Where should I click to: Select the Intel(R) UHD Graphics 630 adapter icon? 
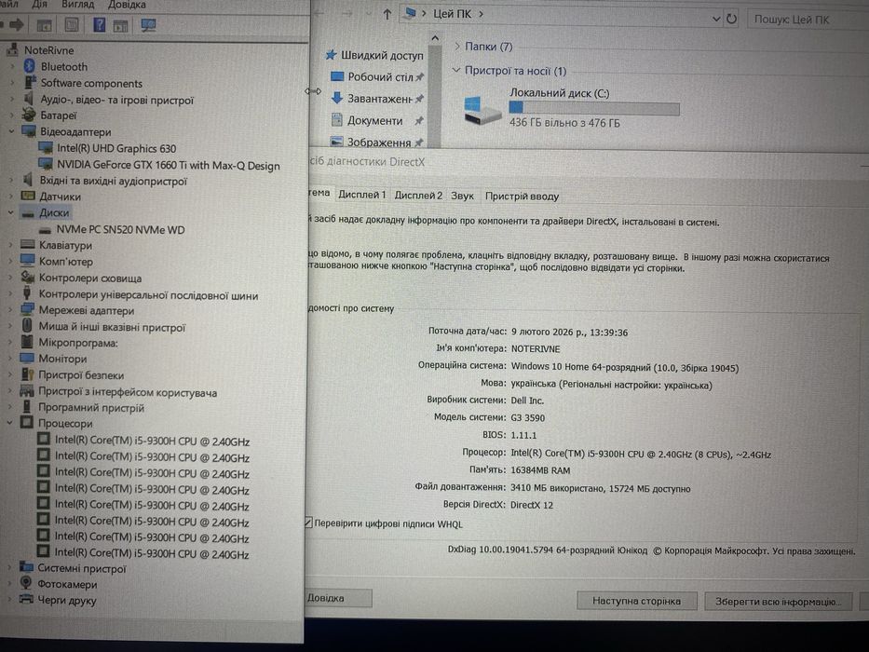point(46,148)
